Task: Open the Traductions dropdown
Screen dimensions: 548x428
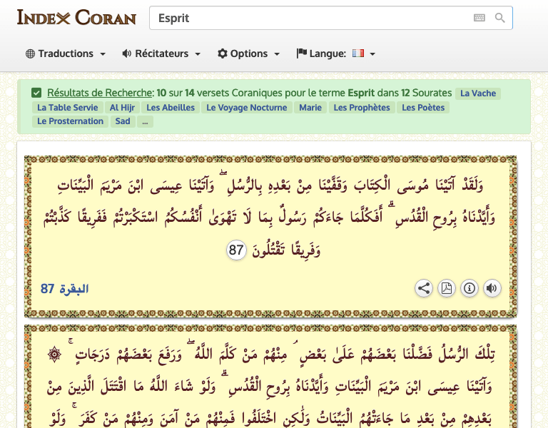Action: click(66, 53)
